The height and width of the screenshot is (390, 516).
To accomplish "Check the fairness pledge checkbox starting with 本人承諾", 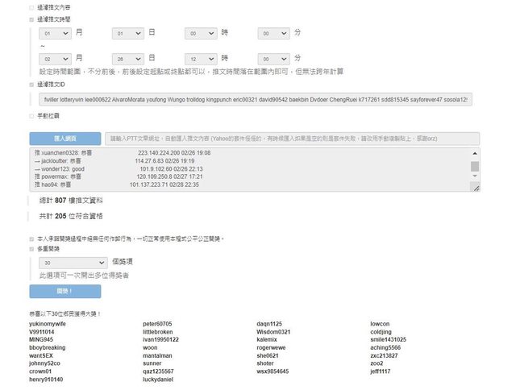I will (x=31, y=239).
